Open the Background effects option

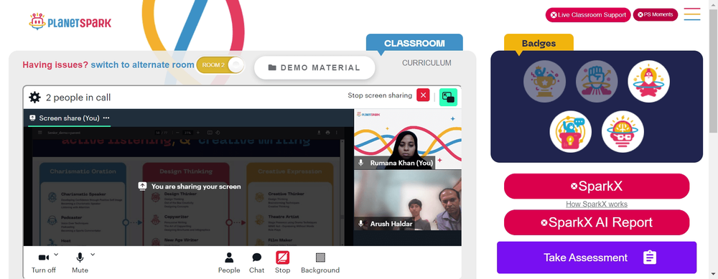(x=320, y=263)
